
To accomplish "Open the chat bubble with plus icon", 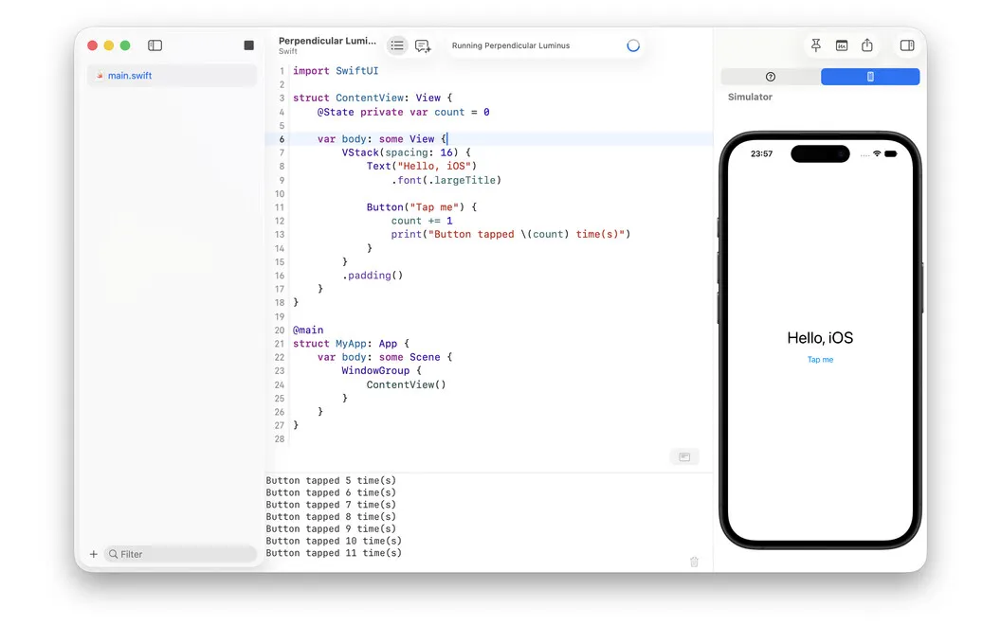I will pos(423,45).
